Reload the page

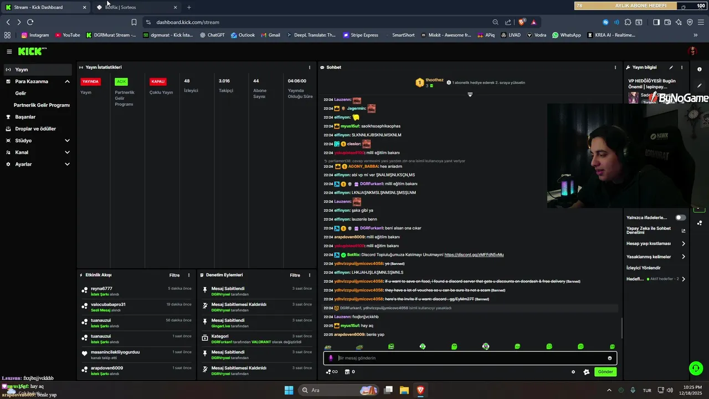coord(30,22)
